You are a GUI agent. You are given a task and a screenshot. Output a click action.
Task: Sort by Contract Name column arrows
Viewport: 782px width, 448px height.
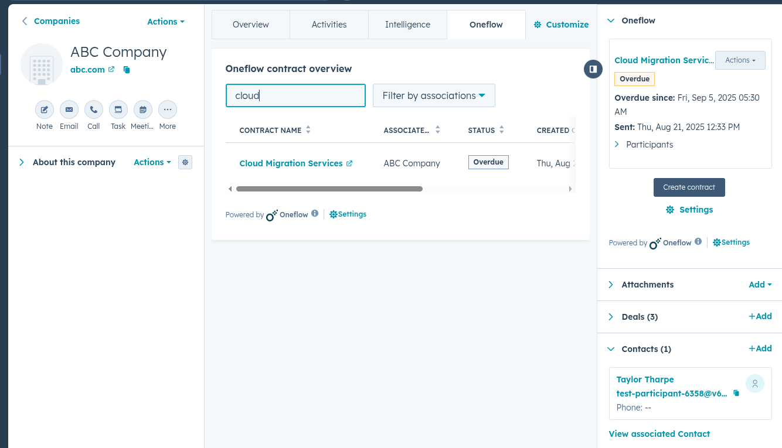(x=308, y=130)
